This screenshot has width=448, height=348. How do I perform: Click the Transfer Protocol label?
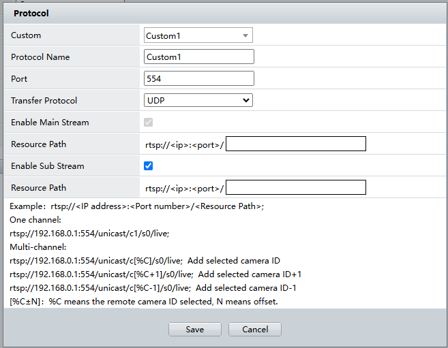pos(44,101)
